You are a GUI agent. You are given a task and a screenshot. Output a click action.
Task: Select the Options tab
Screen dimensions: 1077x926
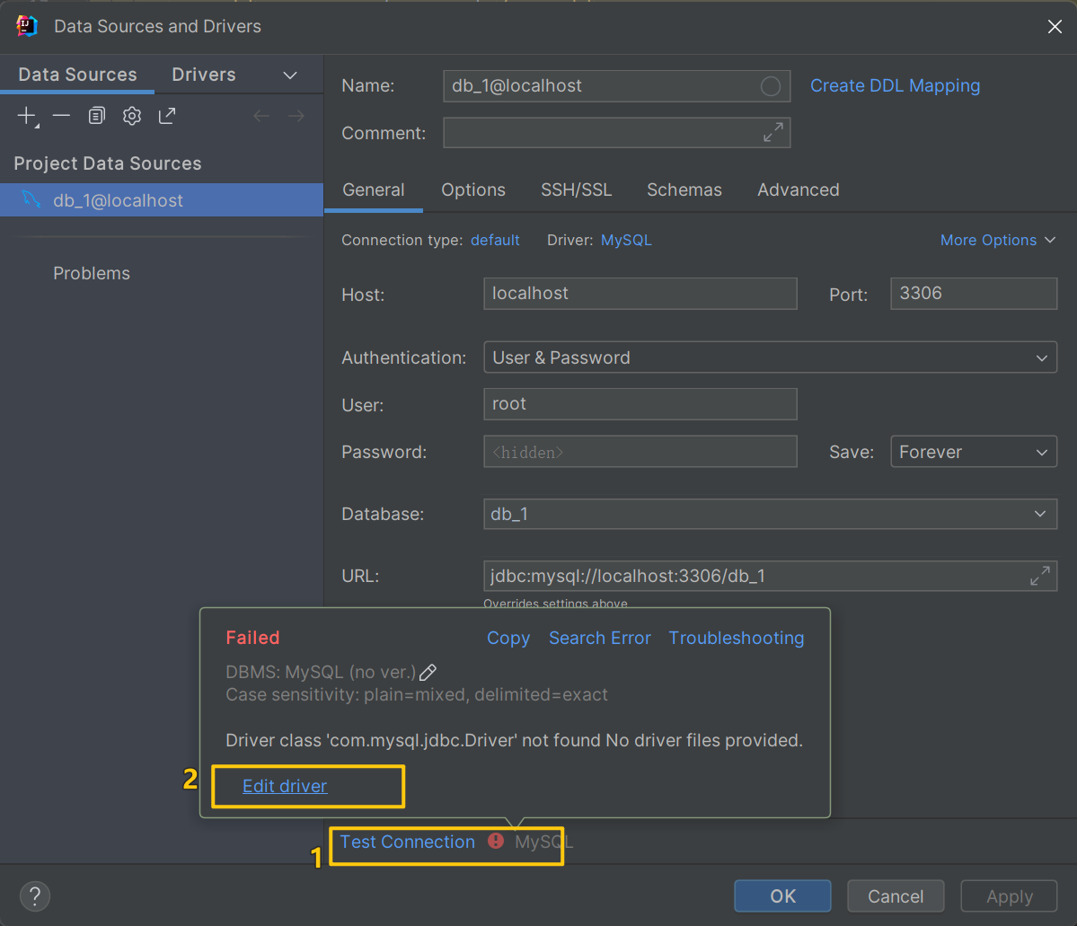coord(473,190)
